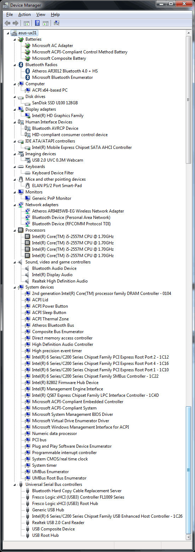195x552 pixels.
Task: Click the icon of USB 2.0 UVC 0.3M Webcam
Action: point(28,160)
